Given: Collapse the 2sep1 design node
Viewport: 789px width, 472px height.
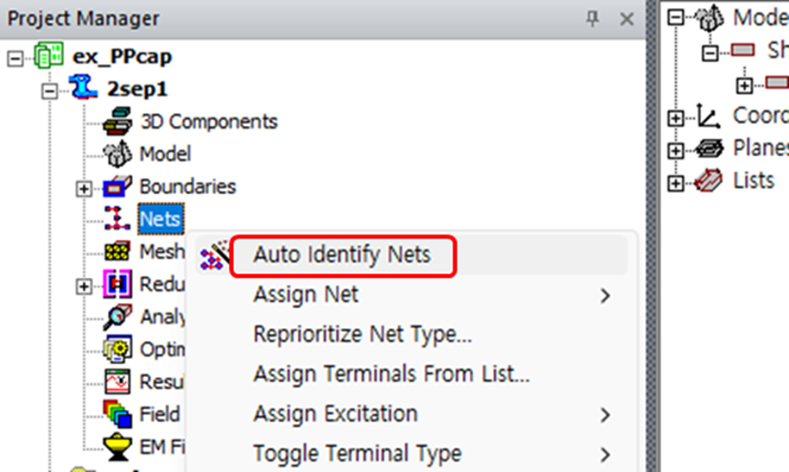Looking at the screenshot, I should click(49, 90).
